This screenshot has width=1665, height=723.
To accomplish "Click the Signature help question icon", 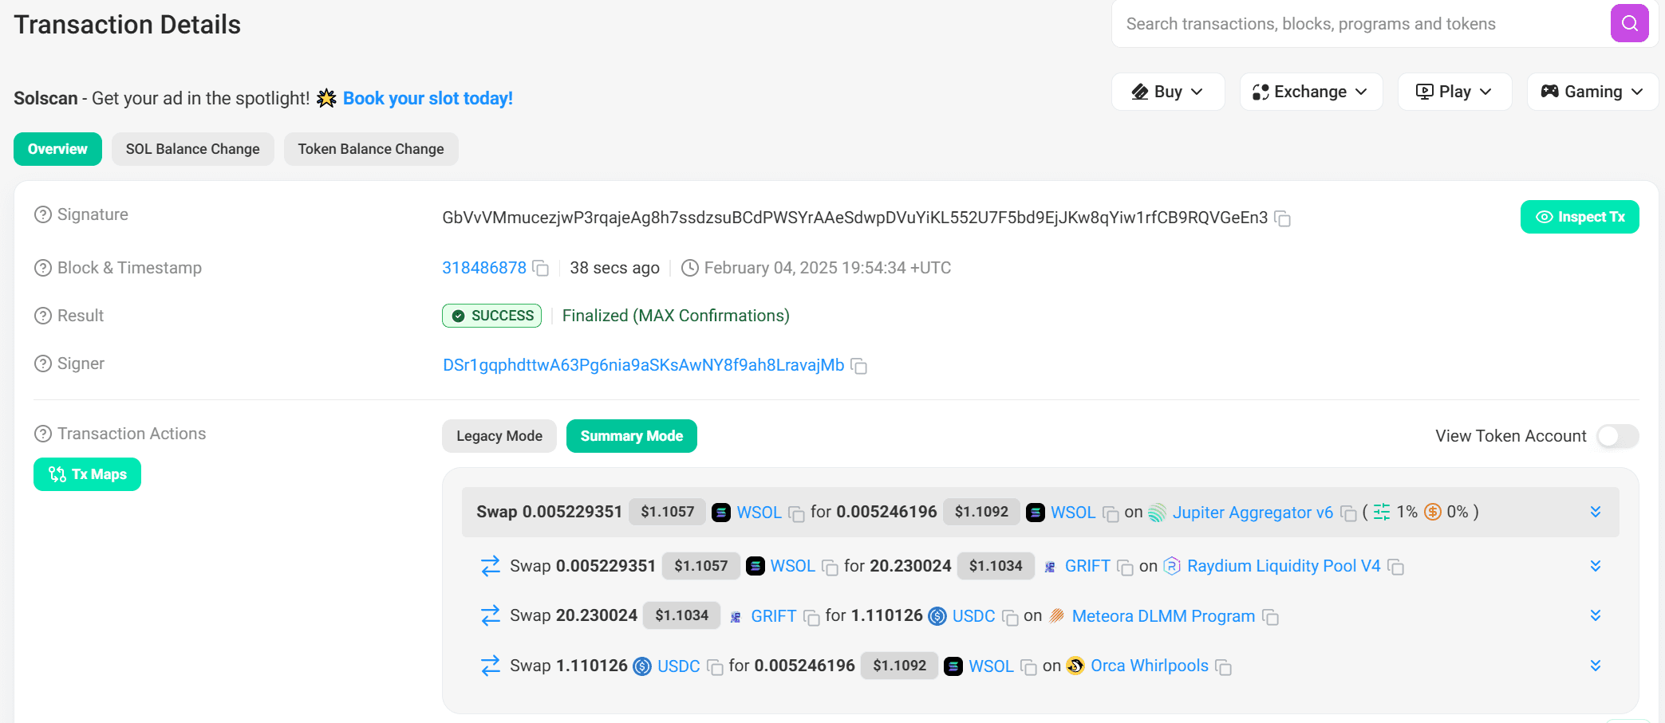I will point(43,215).
